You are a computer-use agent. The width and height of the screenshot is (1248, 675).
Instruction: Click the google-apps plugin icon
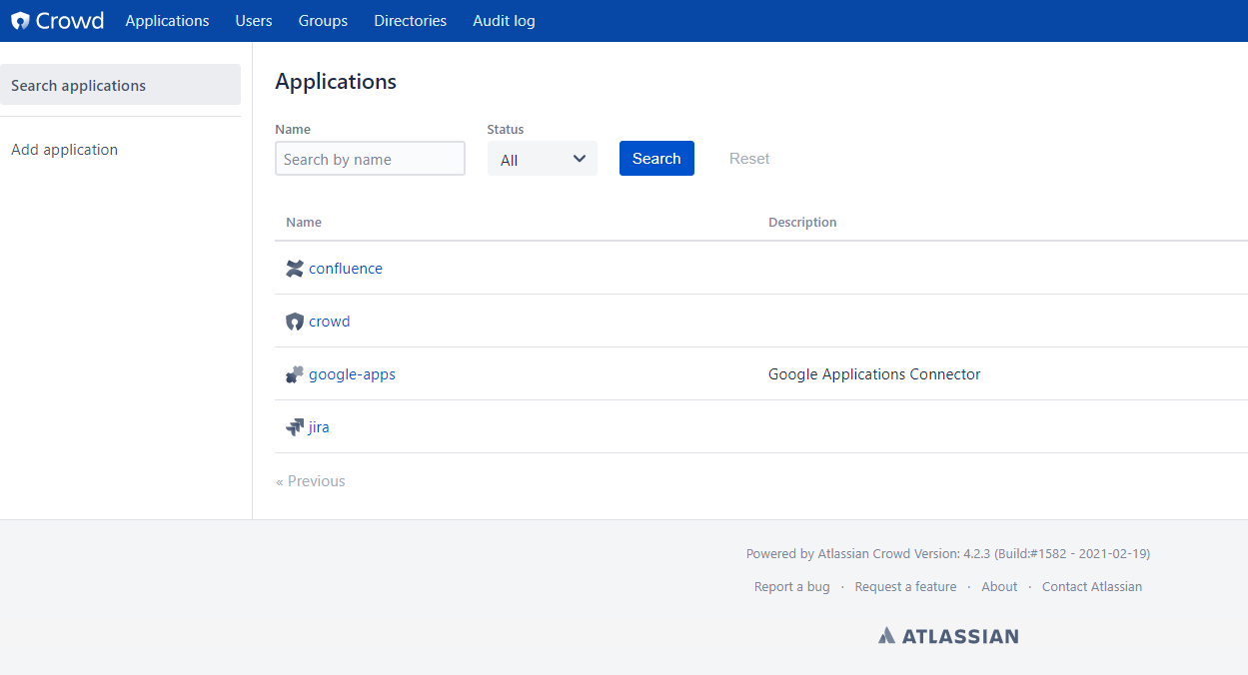(294, 374)
